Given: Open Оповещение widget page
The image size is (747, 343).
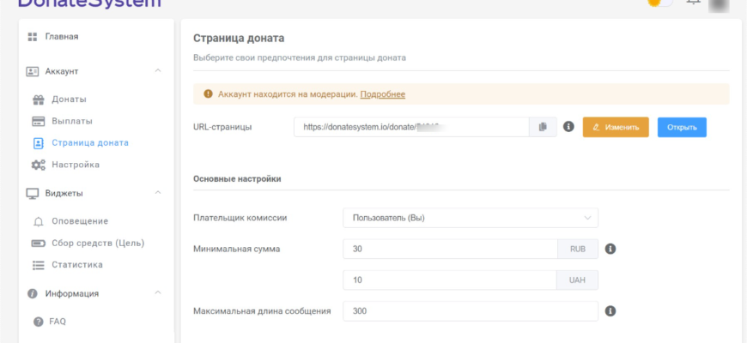Looking at the screenshot, I should point(80,222).
